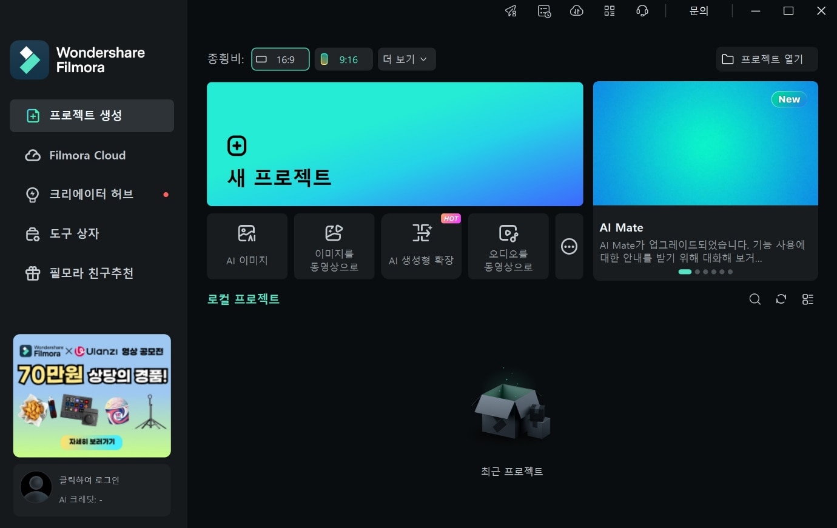Open the AI 생성형 확장 tool
This screenshot has height=528, width=837.
point(422,246)
